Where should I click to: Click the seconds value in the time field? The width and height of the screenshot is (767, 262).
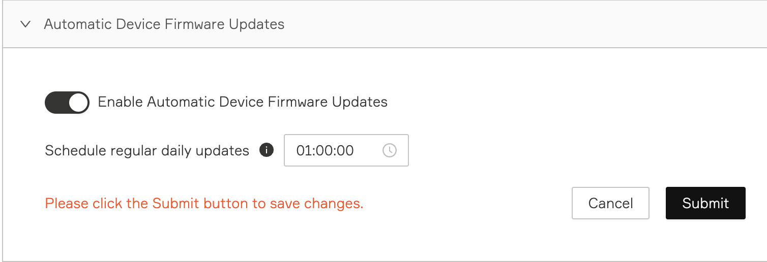[346, 150]
